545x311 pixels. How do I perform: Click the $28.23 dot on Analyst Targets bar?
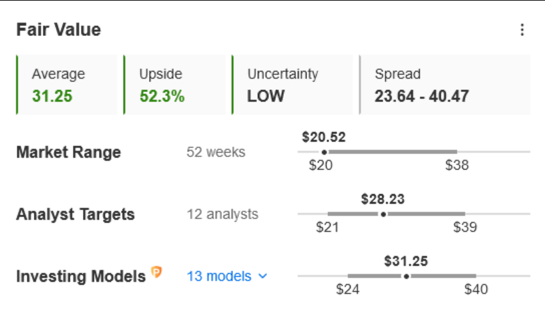click(x=383, y=214)
